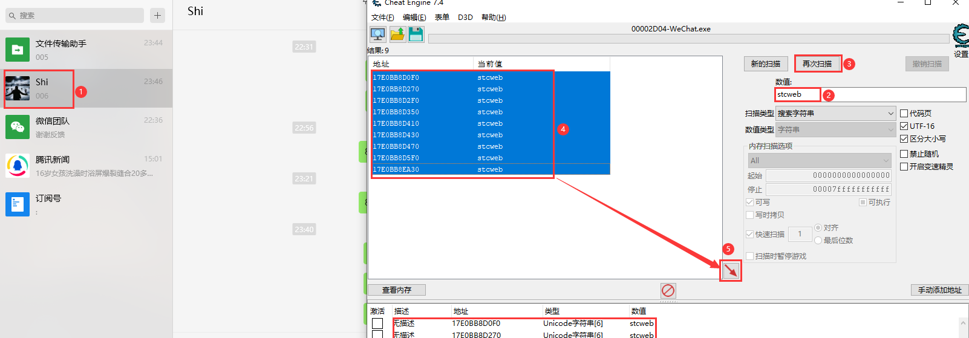
Task: Open Cheat Engine settings logo
Action: point(961,37)
